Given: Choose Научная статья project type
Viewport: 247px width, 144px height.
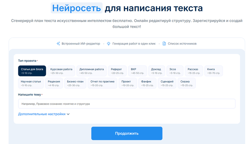Looking at the screenshot, I should [30, 83].
